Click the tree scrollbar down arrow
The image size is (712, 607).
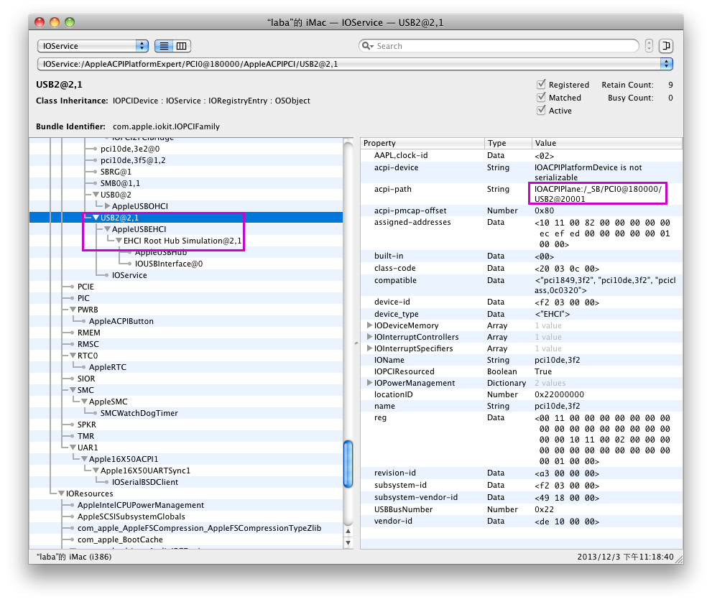tap(348, 542)
